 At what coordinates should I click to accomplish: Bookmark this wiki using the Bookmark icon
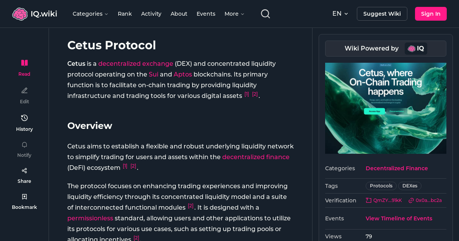(24, 196)
